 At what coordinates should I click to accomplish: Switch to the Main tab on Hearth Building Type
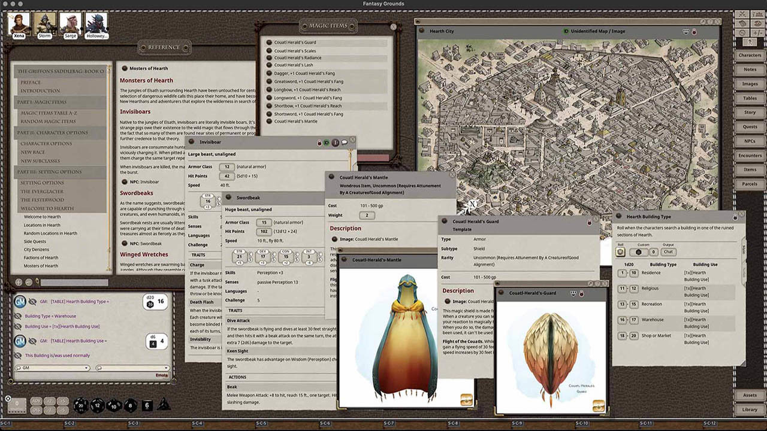tap(744, 249)
